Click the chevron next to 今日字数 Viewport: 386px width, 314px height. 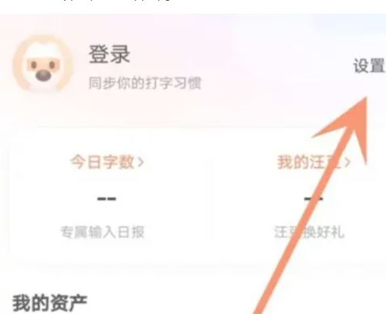pos(141,162)
